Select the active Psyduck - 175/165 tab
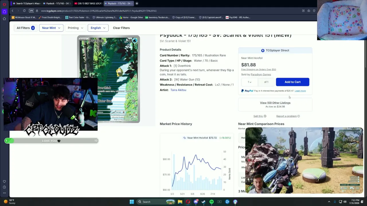Viewport: 367px width, 206px height. click(x=118, y=3)
